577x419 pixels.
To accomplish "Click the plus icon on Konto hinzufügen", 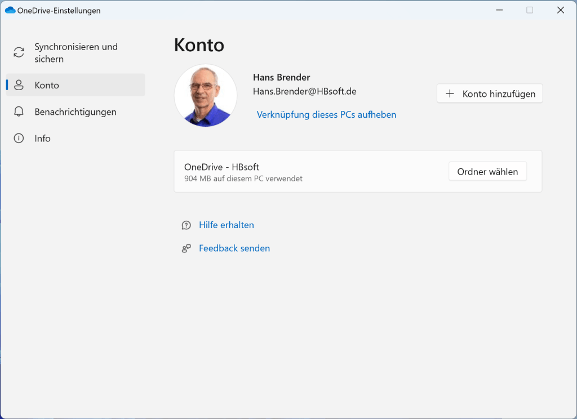I will click(450, 94).
